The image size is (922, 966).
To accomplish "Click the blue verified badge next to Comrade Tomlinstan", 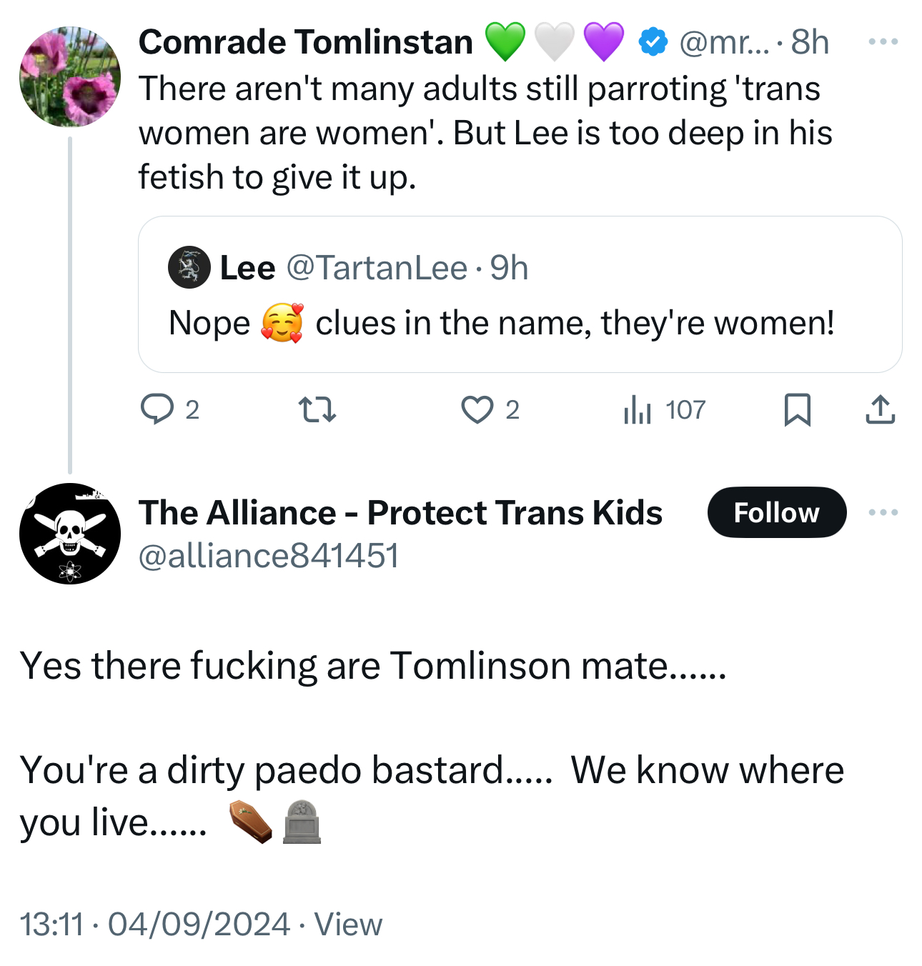I will [653, 42].
